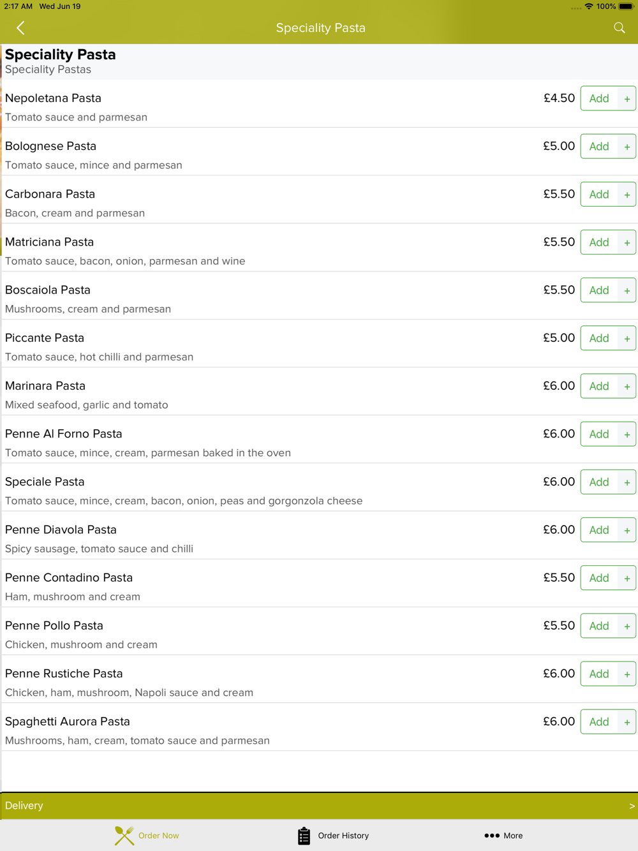The image size is (638, 851).
Task: Expand the Delivery bar arrow
Action: click(x=632, y=806)
